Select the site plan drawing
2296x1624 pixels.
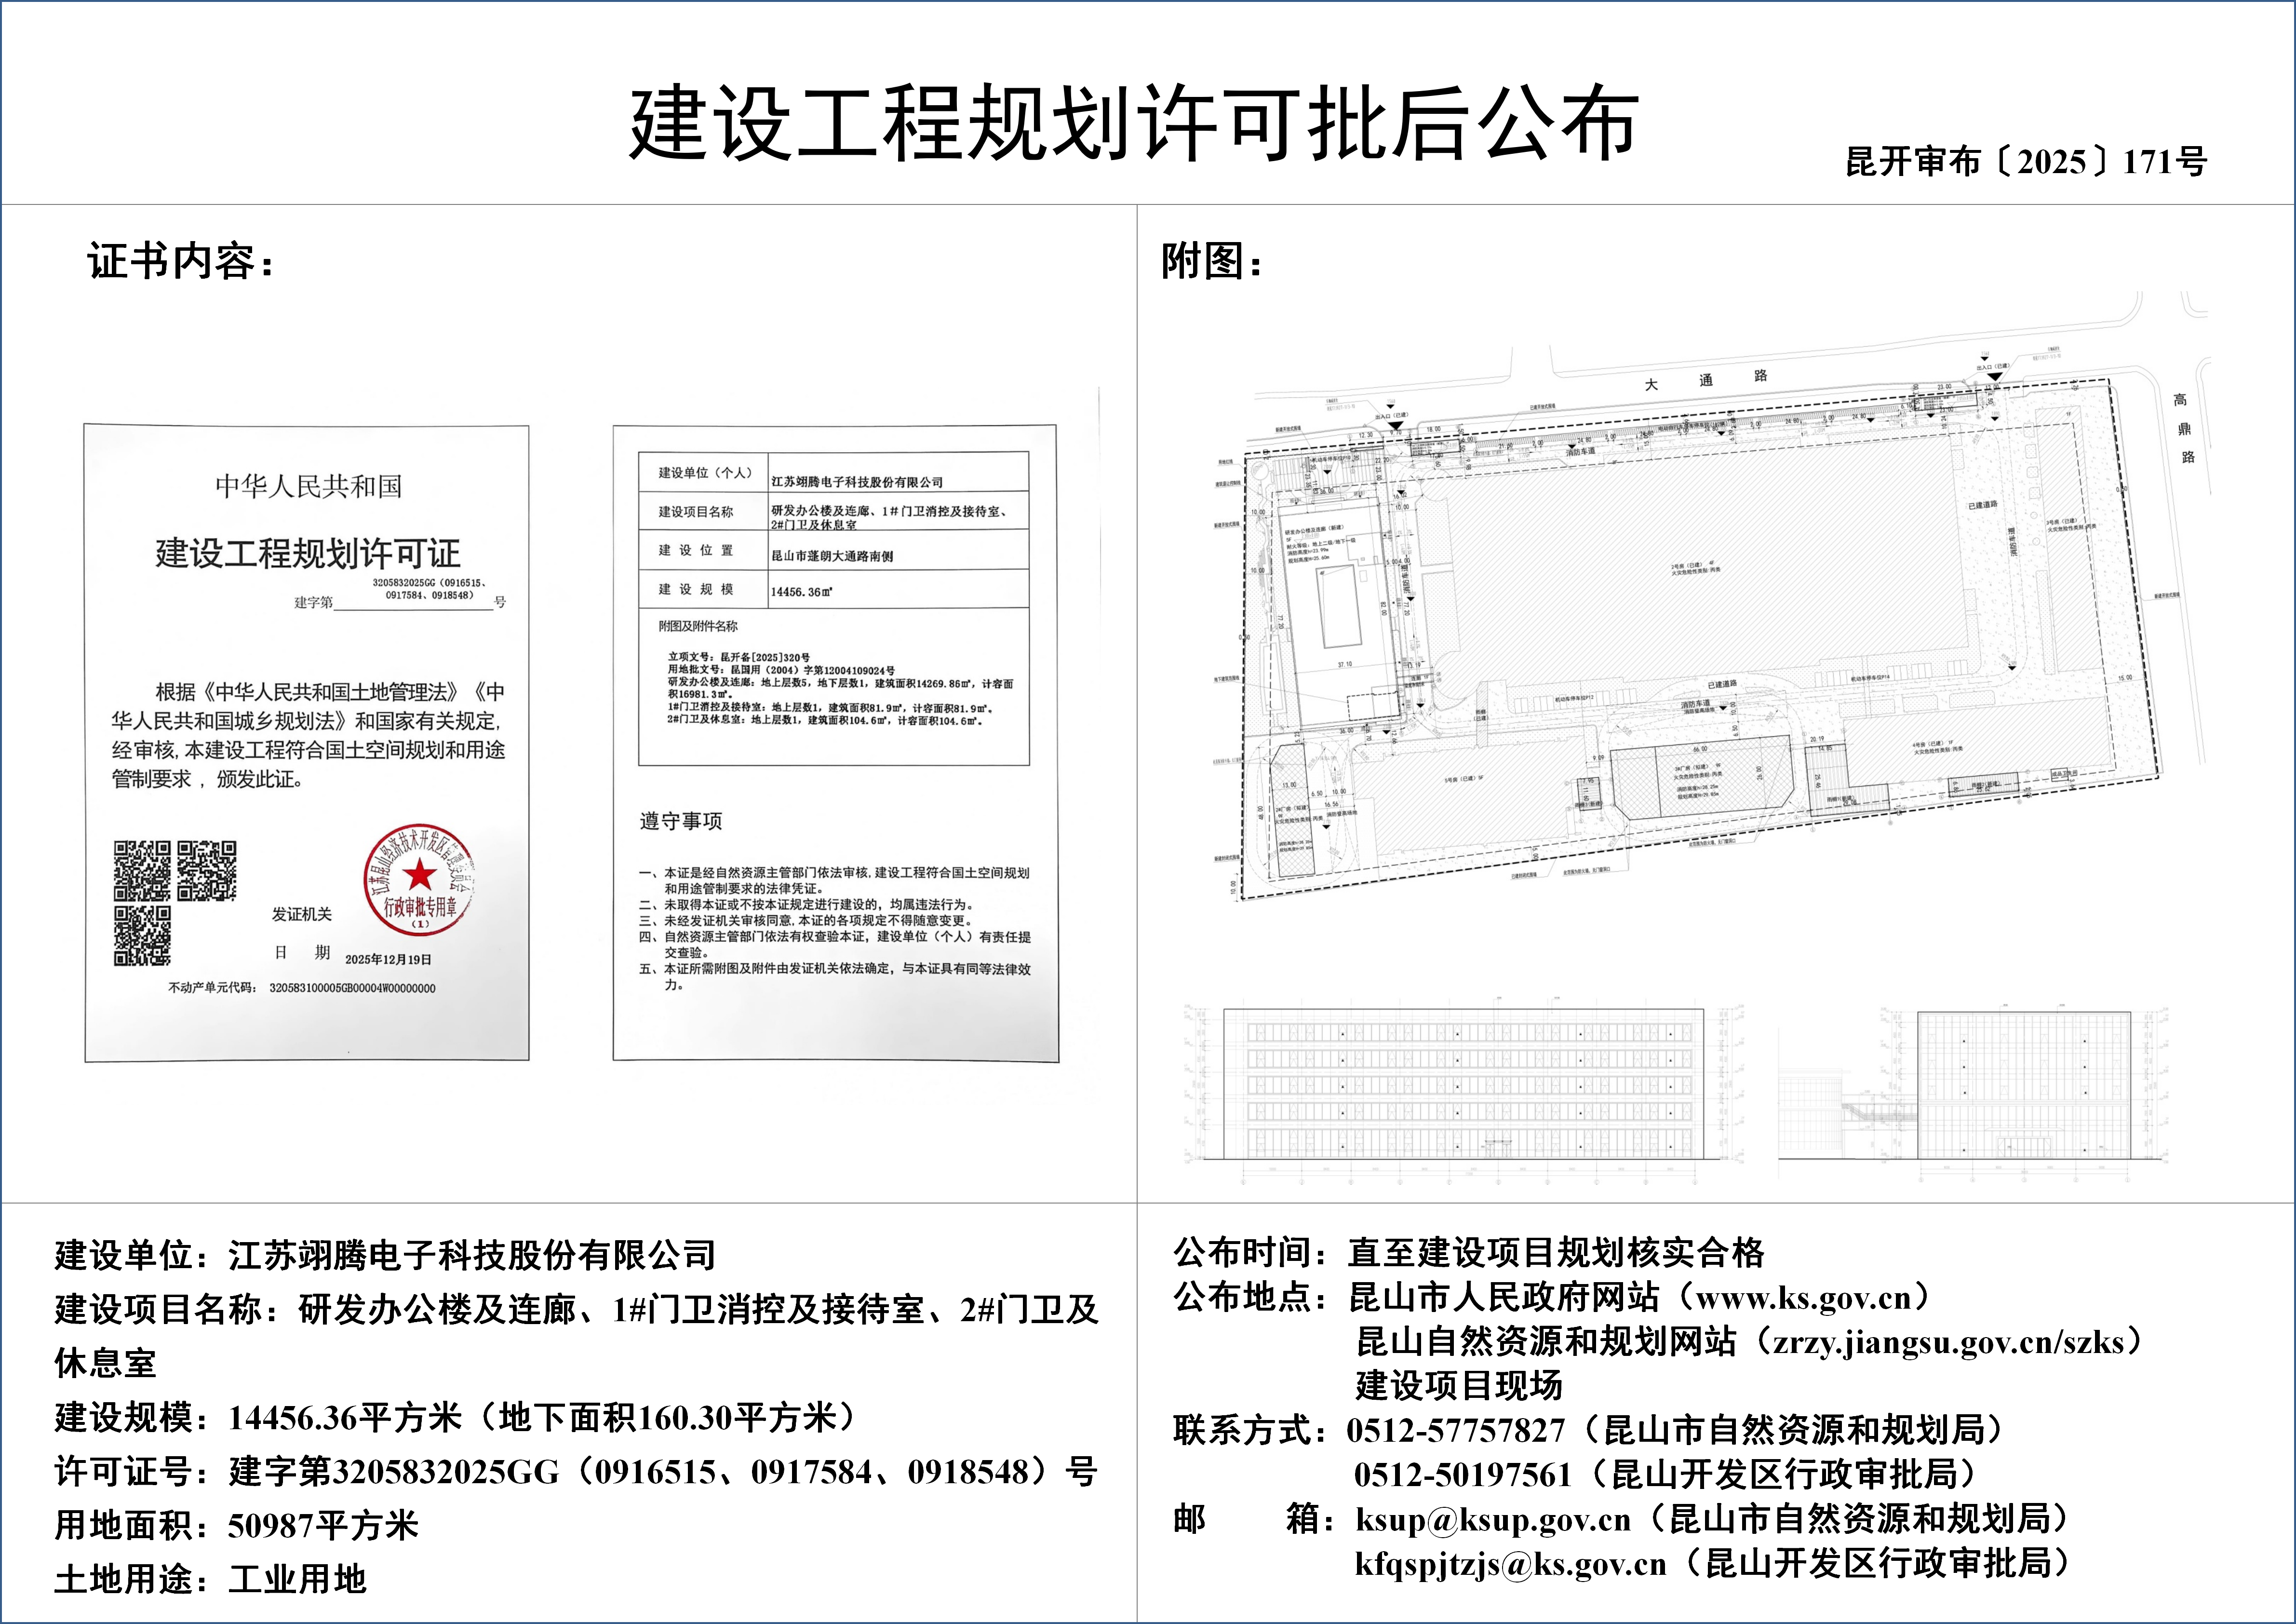point(1700,640)
